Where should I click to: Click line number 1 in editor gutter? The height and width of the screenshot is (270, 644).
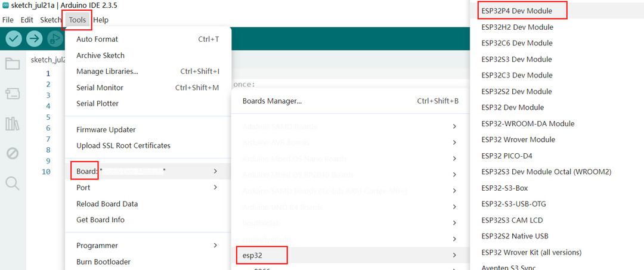(48, 73)
